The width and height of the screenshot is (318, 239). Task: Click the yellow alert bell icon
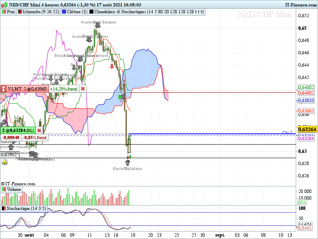tap(4, 162)
